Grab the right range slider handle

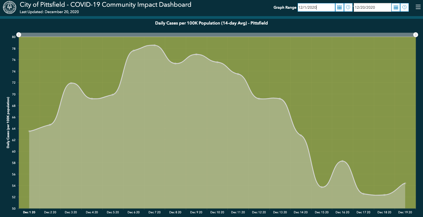coord(416,35)
